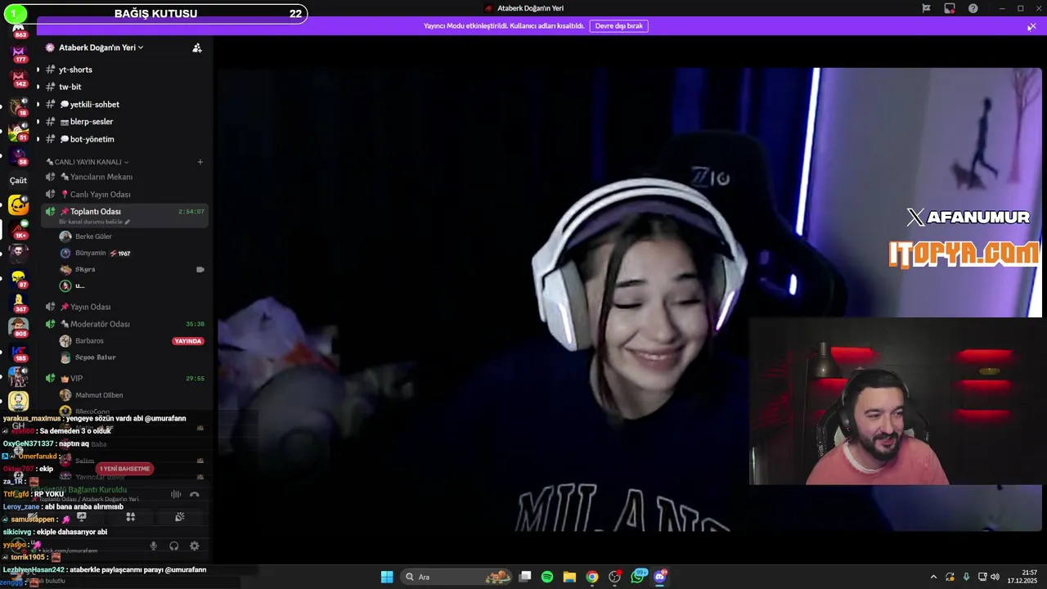1047x589 pixels.
Task: Expand the blerp-sesler channel arrow
Action: tap(38, 121)
